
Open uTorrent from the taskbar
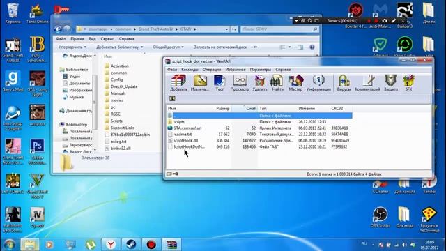coord(91,245)
